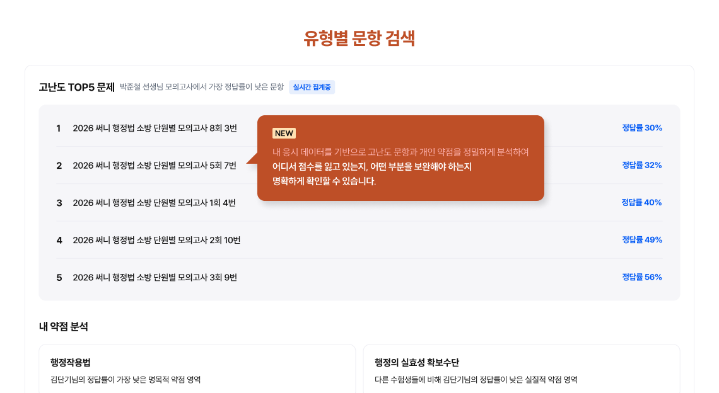Click the NEW badge in the tooltip
This screenshot has width=719, height=393.
click(x=284, y=134)
